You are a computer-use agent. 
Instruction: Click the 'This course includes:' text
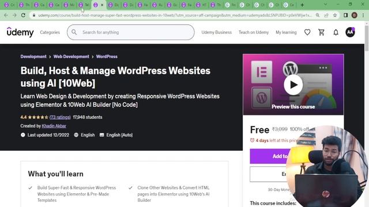[273, 203]
